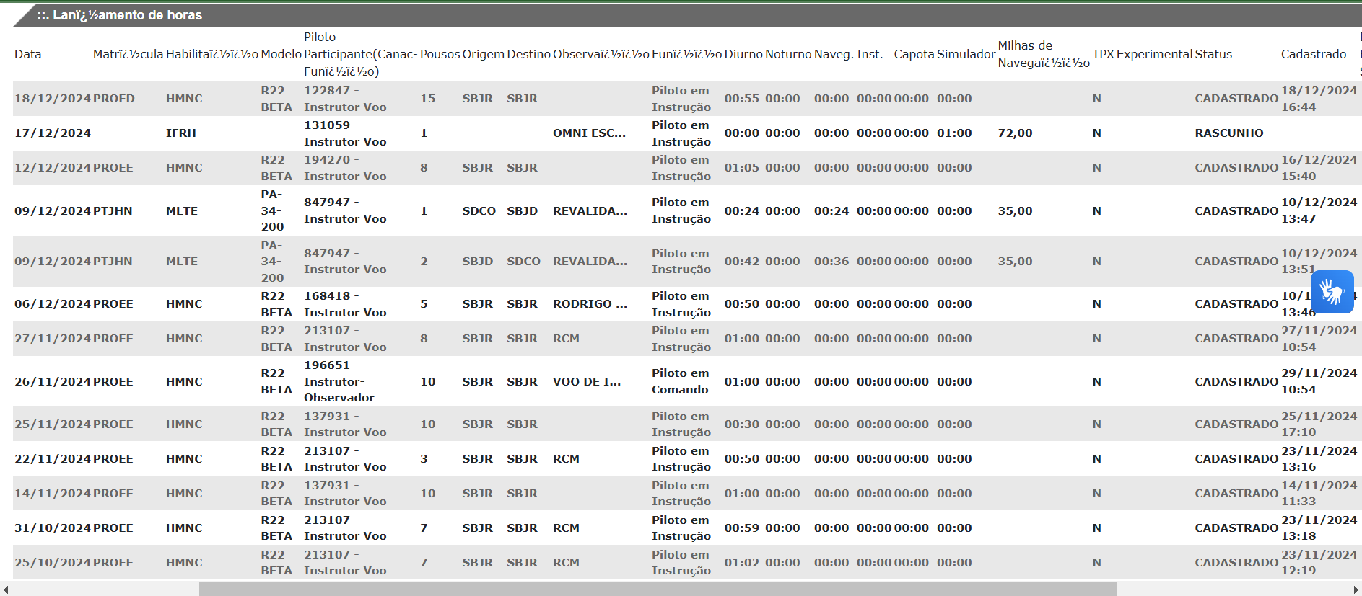Click the date 06/12/2024 in the table
Screen dimensions: 1362x596
(x=52, y=304)
